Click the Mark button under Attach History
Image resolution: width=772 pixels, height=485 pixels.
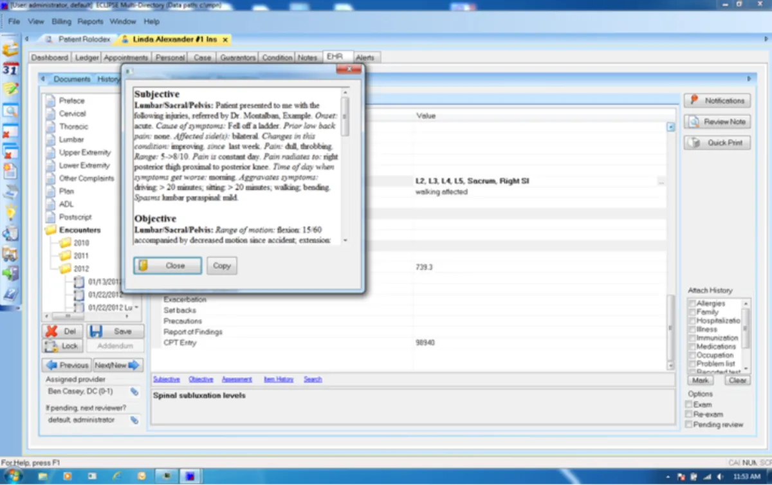701,380
